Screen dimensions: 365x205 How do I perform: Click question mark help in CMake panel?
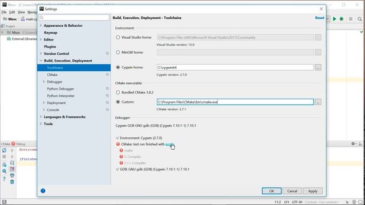(4, 178)
